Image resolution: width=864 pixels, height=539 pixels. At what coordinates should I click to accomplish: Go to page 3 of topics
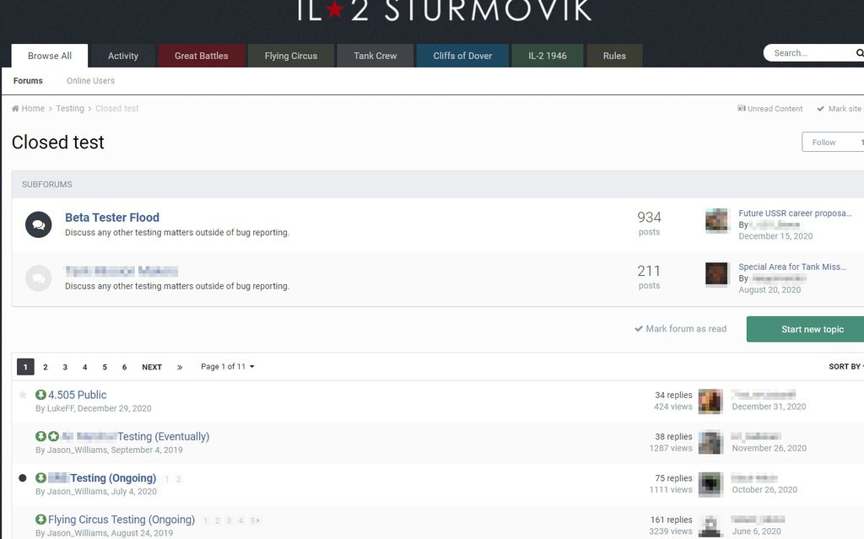pos(65,367)
